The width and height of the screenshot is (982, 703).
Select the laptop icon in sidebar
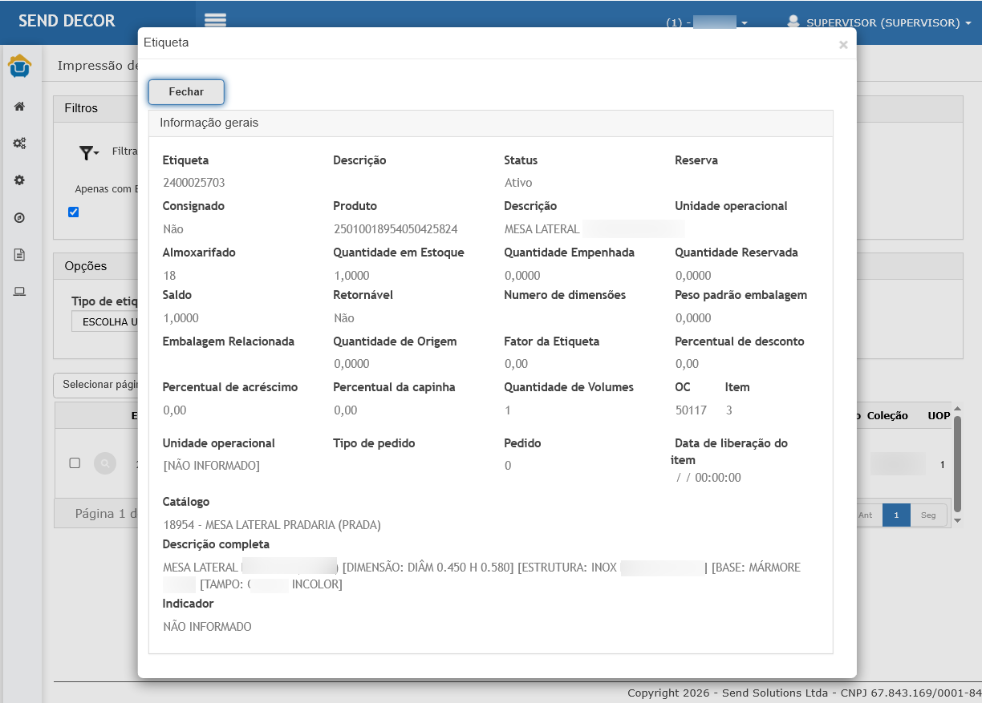(20, 292)
